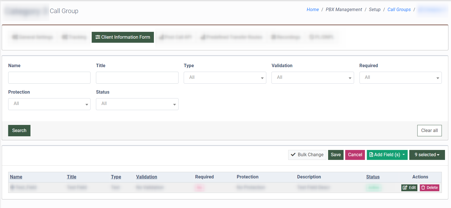Click the file-plus icon on Add Field (s)
Screen dimensions: 451x208
click(x=371, y=155)
